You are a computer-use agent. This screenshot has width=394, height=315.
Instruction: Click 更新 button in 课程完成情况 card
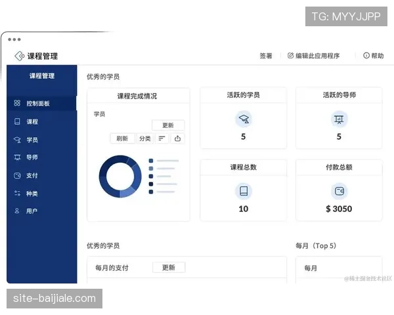[x=168, y=125]
